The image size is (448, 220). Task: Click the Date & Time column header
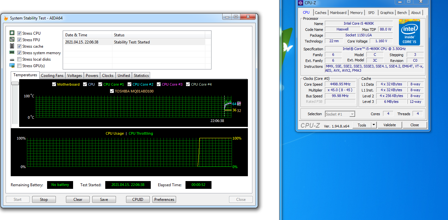(87, 35)
